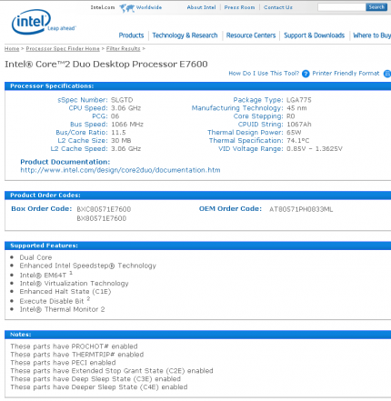Image resolution: width=391 pixels, height=401 pixels.
Task: Go to Processor Spec Finder Home breadcrumb
Action: coord(63,49)
